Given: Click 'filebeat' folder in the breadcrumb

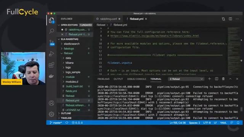Looking at the screenshot, I should point(101,25).
